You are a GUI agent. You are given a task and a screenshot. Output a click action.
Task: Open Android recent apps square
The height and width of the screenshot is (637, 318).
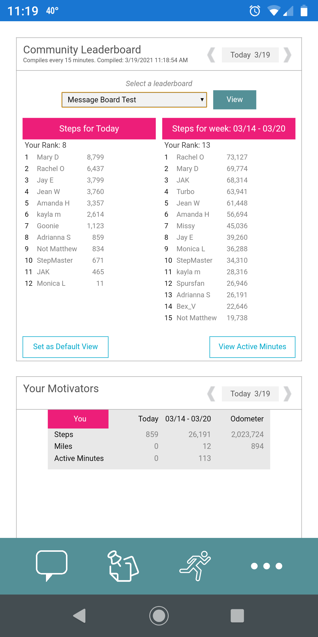pyautogui.click(x=237, y=616)
